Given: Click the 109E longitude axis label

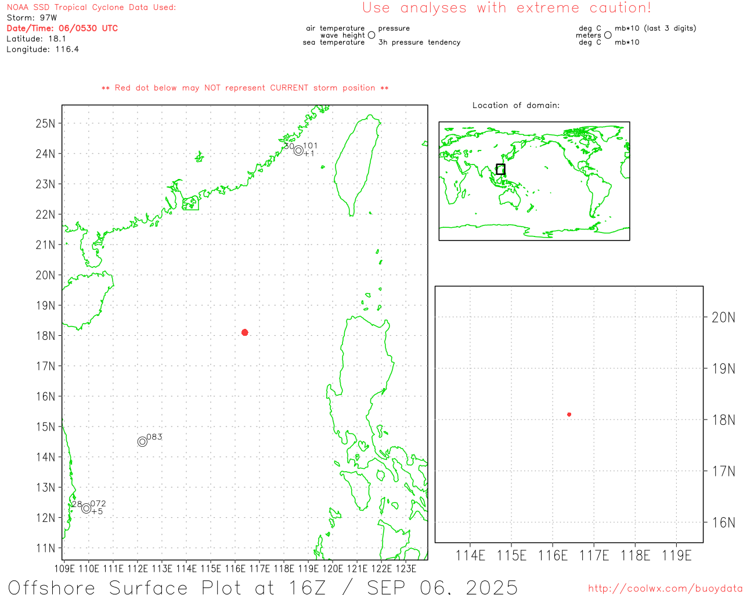Looking at the screenshot, I should tap(64, 568).
